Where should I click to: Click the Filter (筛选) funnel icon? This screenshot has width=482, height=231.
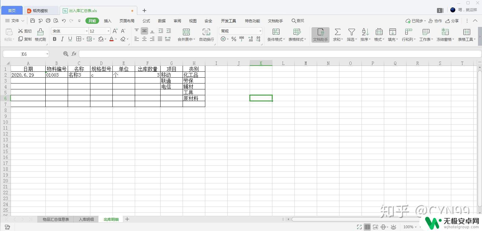351,32
